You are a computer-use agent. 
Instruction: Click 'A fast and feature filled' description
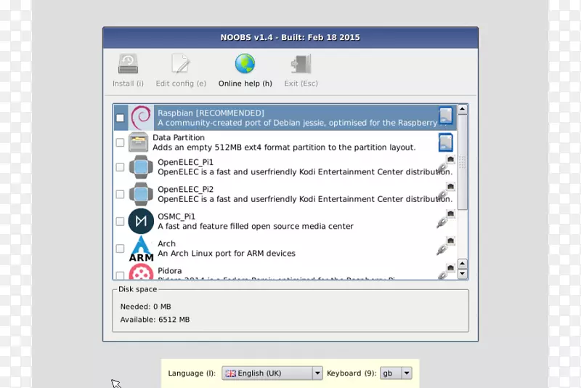click(x=256, y=226)
